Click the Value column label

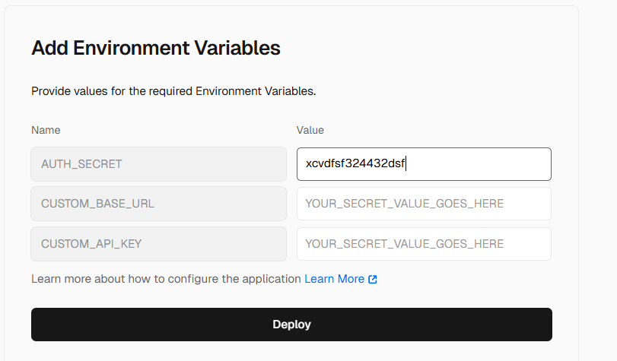click(310, 130)
